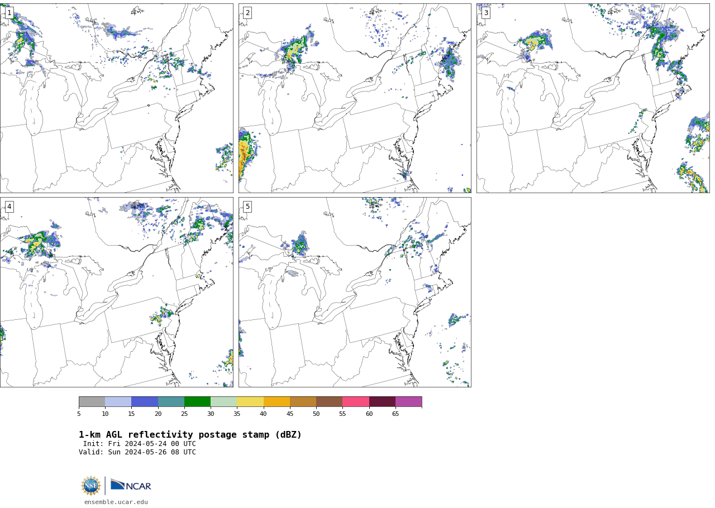Click the orange 40-45 dBZ swatch
The width and height of the screenshot is (715, 508).
277,402
